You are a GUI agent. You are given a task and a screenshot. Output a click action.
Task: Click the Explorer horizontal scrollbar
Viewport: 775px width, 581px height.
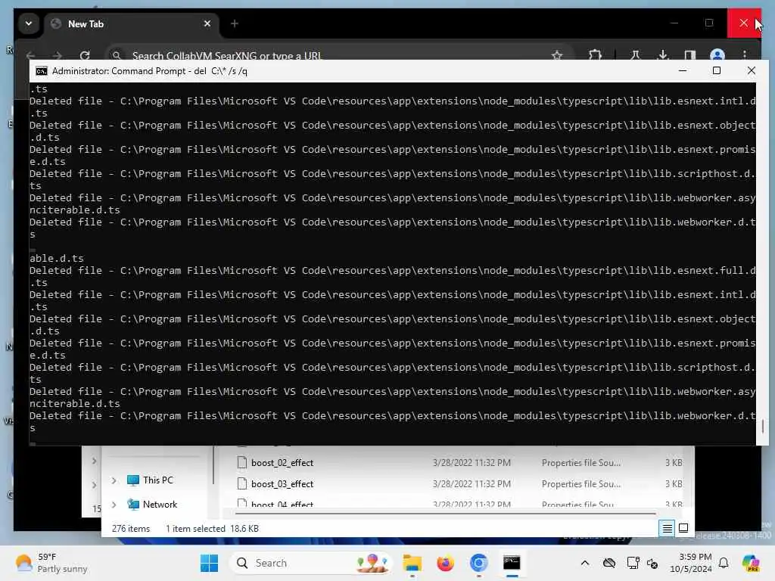[445, 514]
